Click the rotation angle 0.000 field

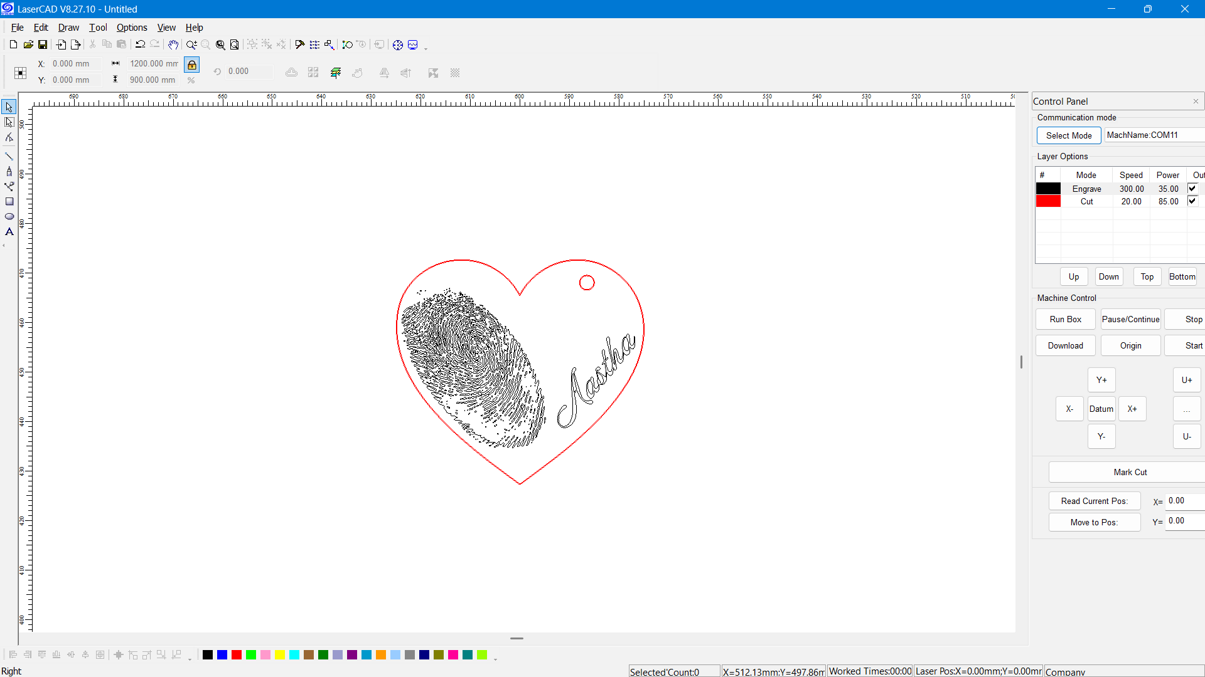click(x=250, y=71)
